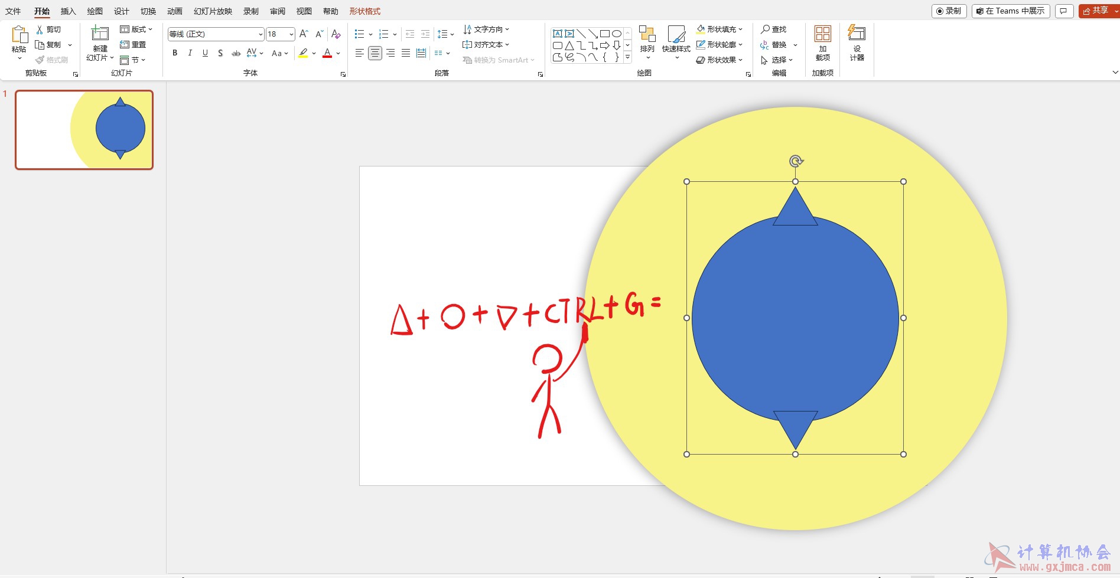The image size is (1120, 578).
Task: Expand the shapes gallery more button
Action: [x=627, y=57]
